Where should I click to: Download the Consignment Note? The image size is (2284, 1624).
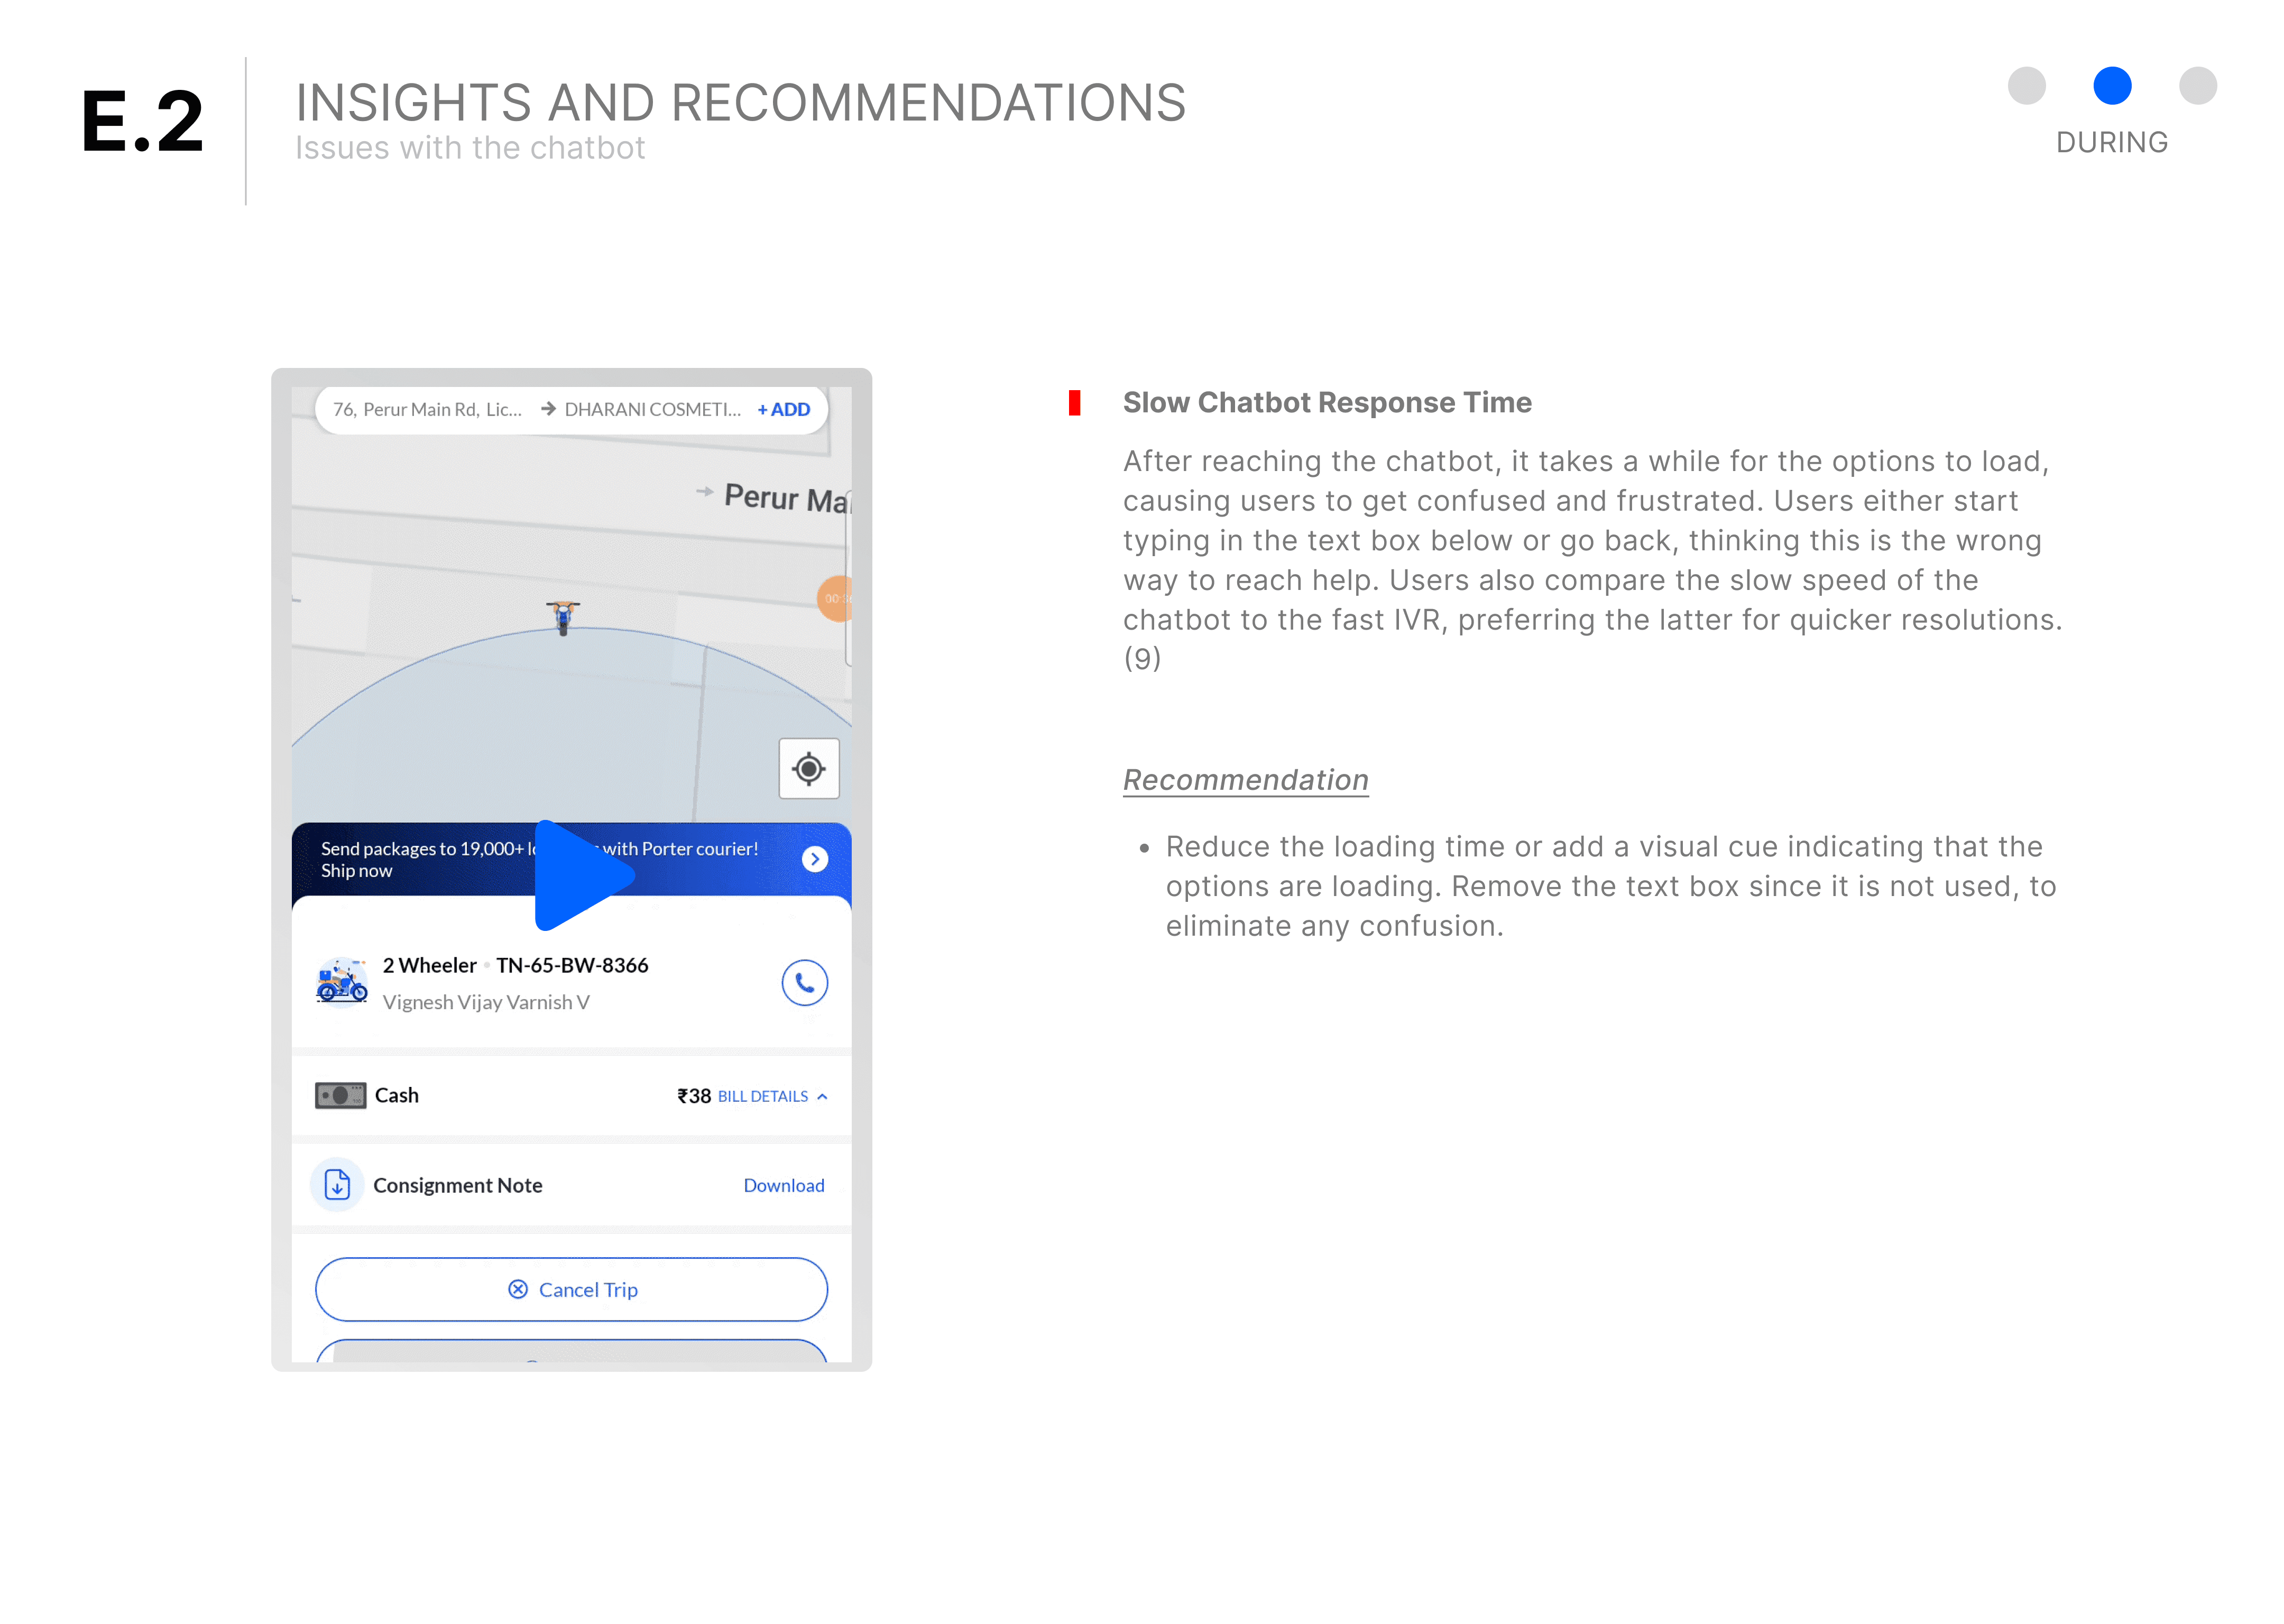coord(783,1185)
